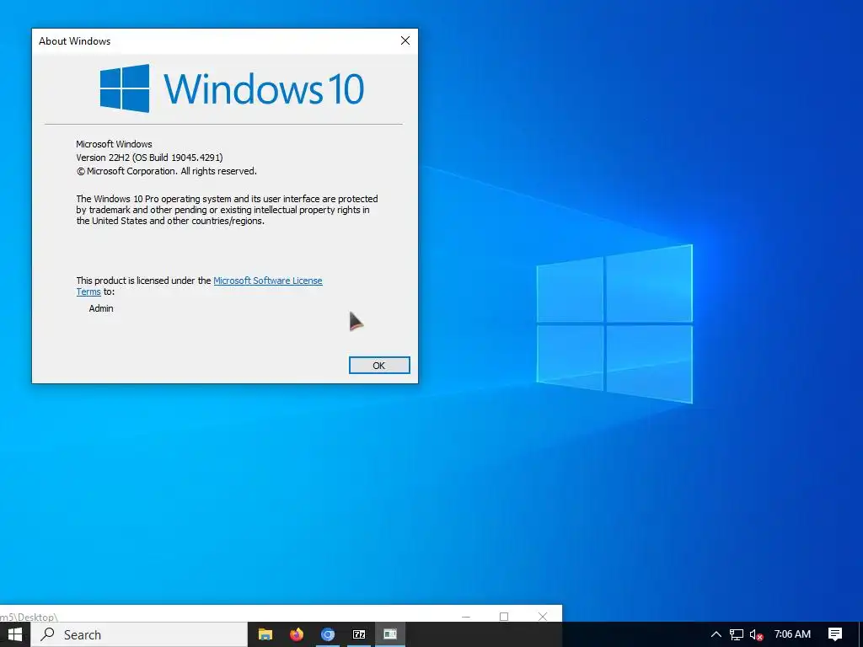Screen dimensions: 863x647
Task: Open the Action Center notifications icon
Action: (835, 634)
